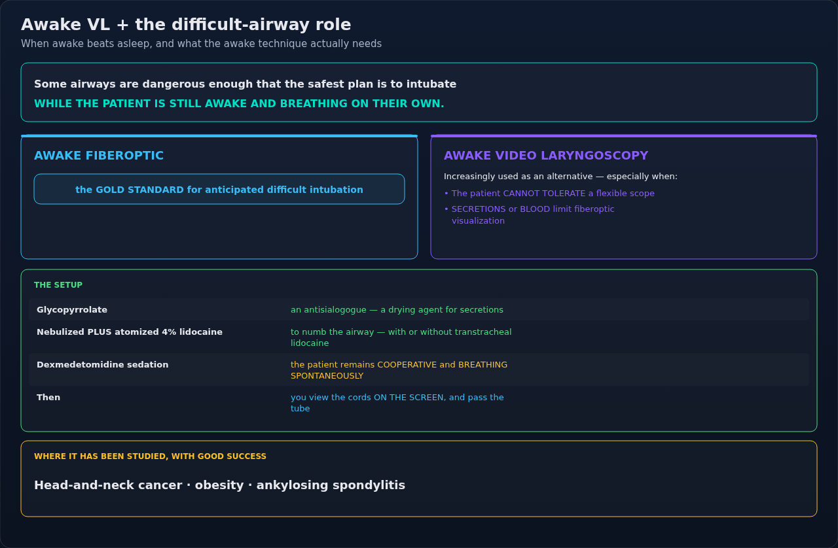The width and height of the screenshot is (838, 548).
Task: Click 'view the cords ON THE SCREEN' text
Action: pos(397,403)
